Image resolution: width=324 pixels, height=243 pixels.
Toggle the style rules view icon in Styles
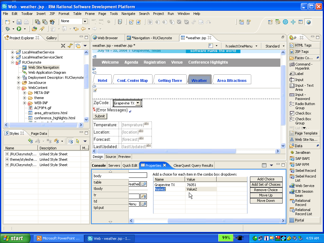(x=71, y=141)
